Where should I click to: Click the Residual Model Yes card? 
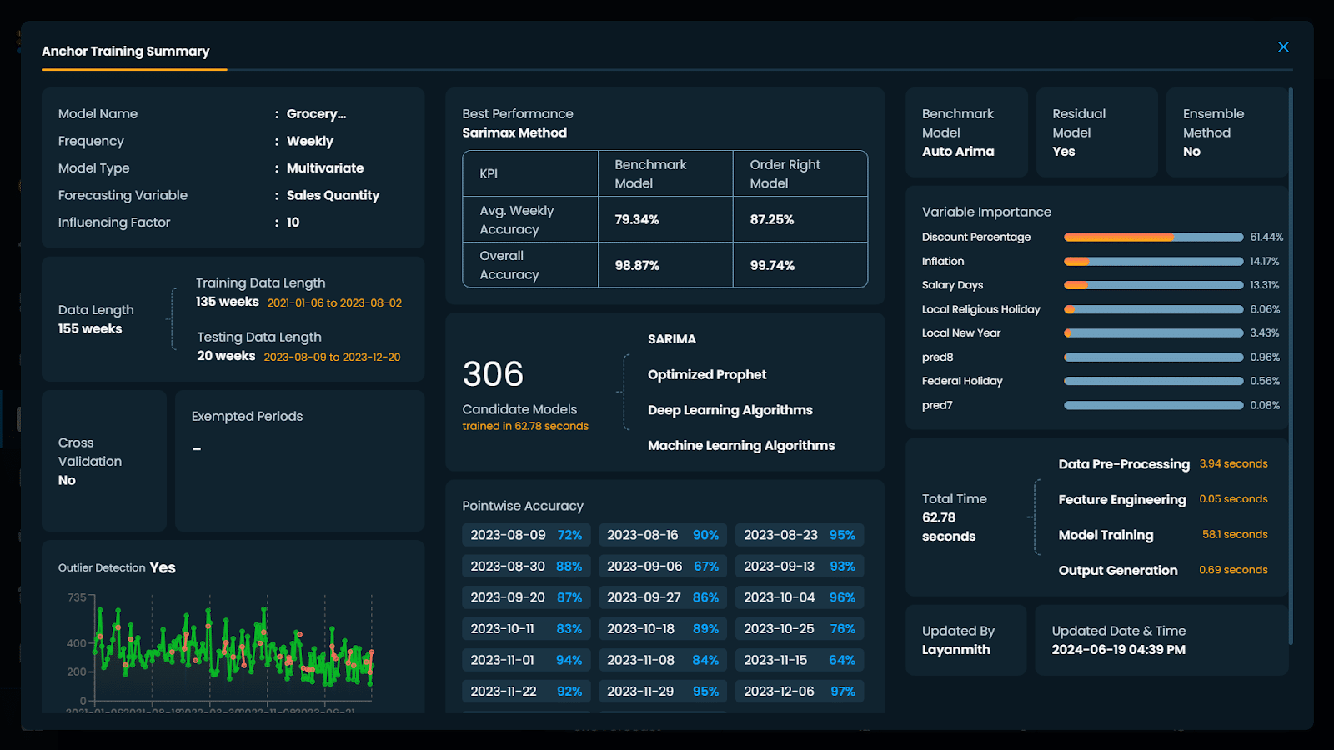point(1096,132)
